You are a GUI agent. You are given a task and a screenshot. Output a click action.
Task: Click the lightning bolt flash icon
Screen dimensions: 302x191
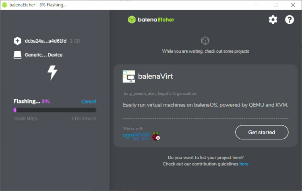click(x=52, y=73)
